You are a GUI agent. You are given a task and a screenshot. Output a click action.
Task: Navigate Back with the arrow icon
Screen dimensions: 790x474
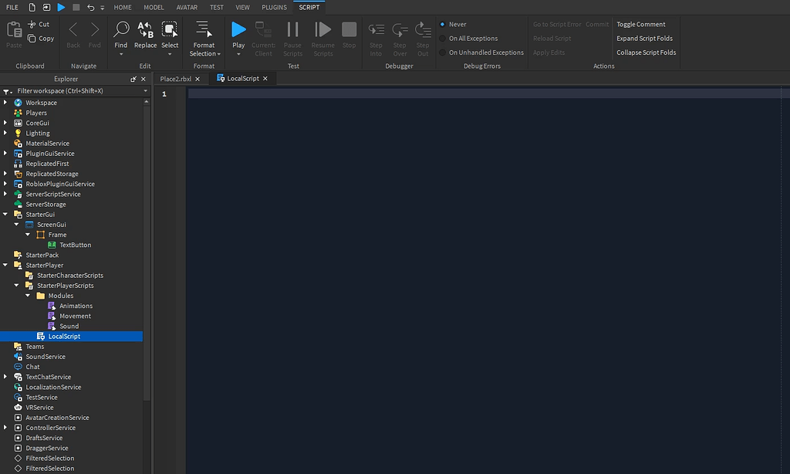73,30
